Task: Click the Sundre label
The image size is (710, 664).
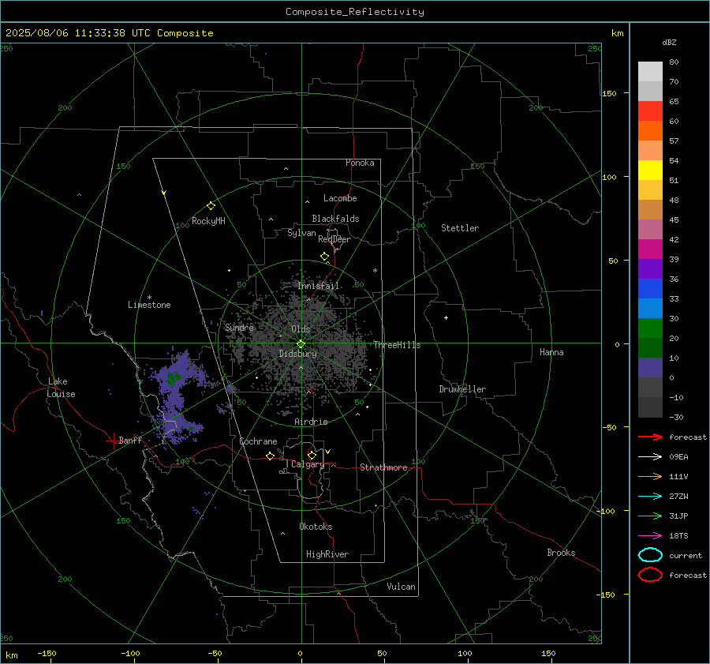Action: click(240, 327)
